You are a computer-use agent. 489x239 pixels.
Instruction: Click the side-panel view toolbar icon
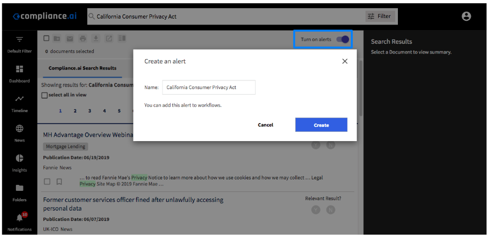click(122, 38)
